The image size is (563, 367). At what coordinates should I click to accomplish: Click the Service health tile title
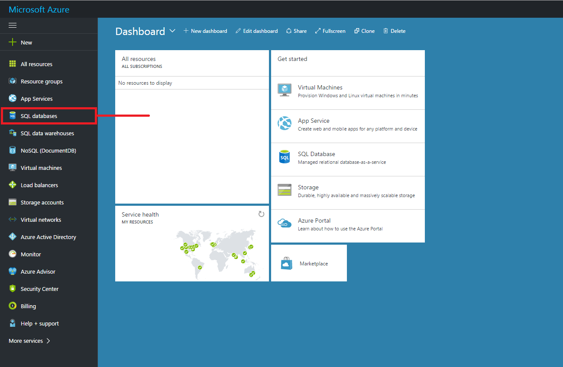[x=140, y=214]
